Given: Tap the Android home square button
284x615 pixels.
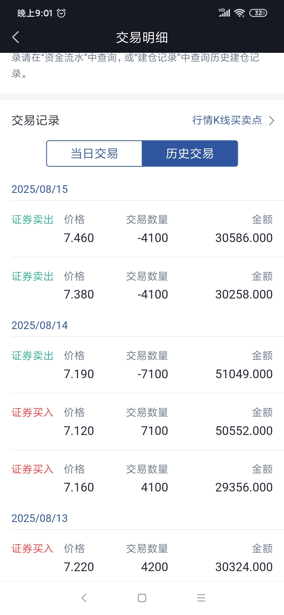Looking at the screenshot, I should (x=142, y=598).
